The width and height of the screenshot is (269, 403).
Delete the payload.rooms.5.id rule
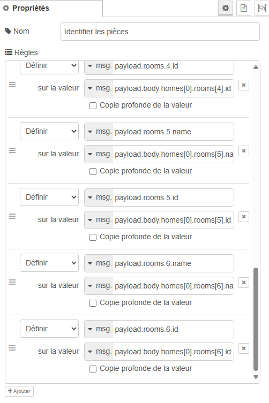pyautogui.click(x=244, y=217)
